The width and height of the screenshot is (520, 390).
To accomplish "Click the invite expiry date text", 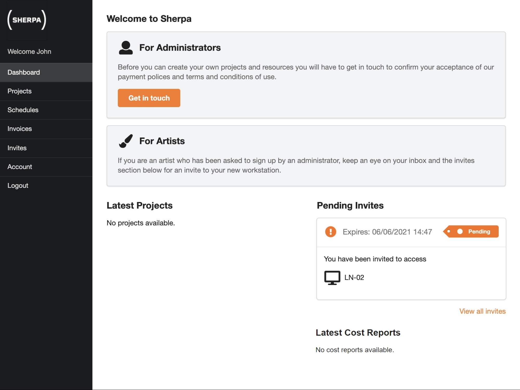I will [388, 232].
